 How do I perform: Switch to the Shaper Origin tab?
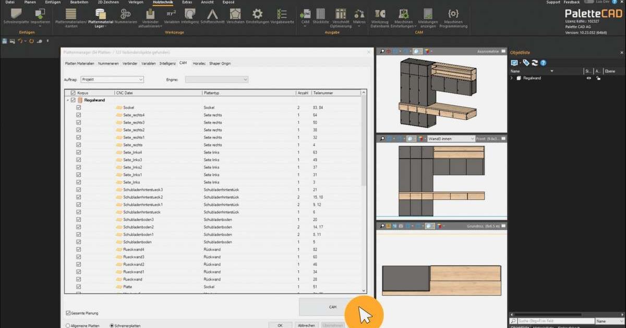coord(220,64)
